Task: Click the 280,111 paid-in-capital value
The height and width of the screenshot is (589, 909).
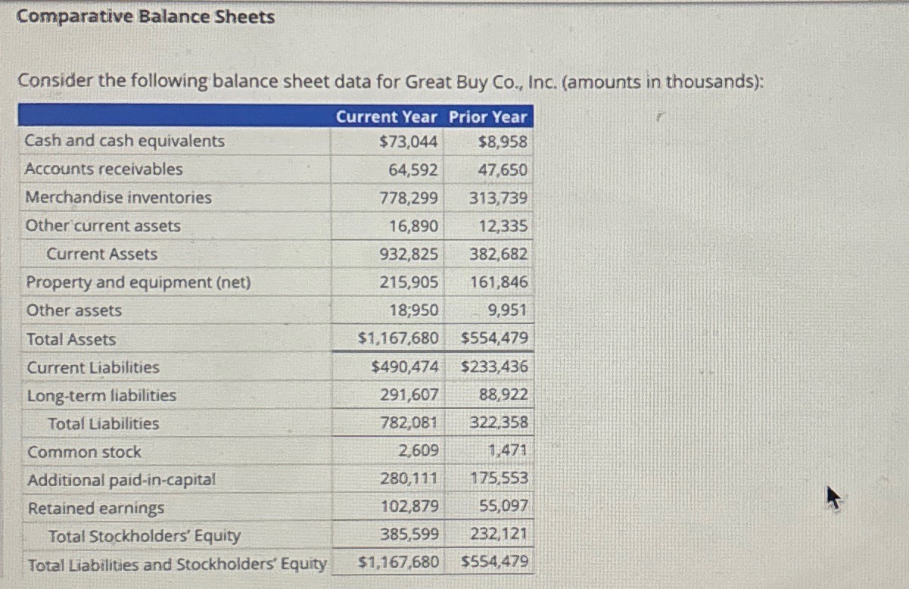Action: [x=409, y=479]
